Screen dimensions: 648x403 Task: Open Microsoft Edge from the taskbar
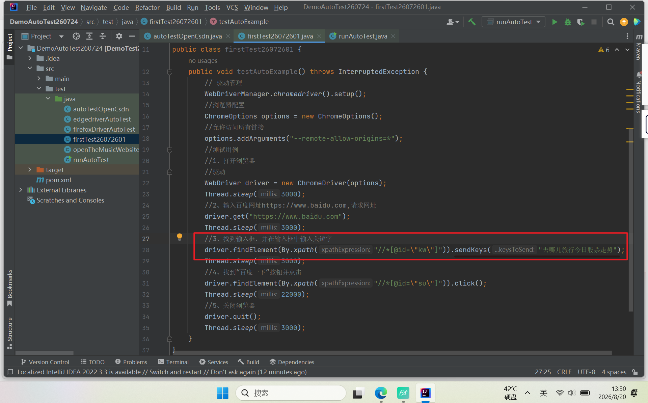[x=381, y=393]
